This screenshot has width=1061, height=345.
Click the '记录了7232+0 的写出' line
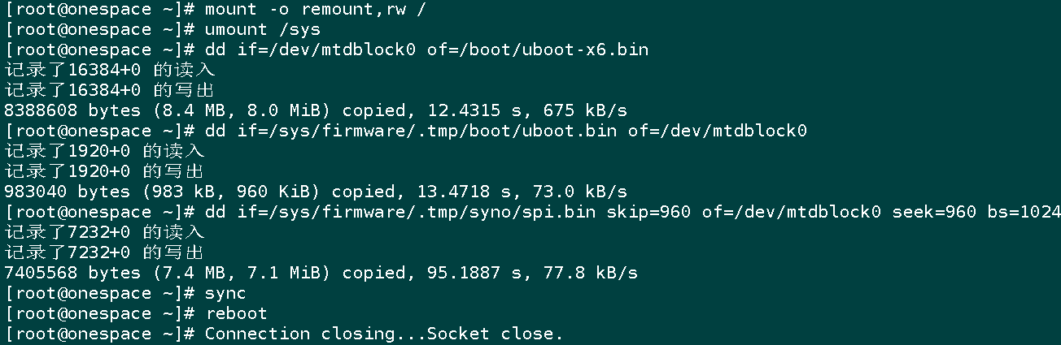pyautogui.click(x=104, y=252)
